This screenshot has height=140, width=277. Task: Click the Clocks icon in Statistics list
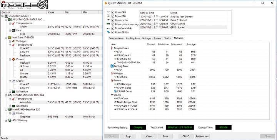112,95
